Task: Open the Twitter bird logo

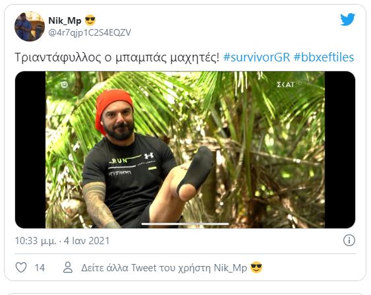Action: click(347, 19)
